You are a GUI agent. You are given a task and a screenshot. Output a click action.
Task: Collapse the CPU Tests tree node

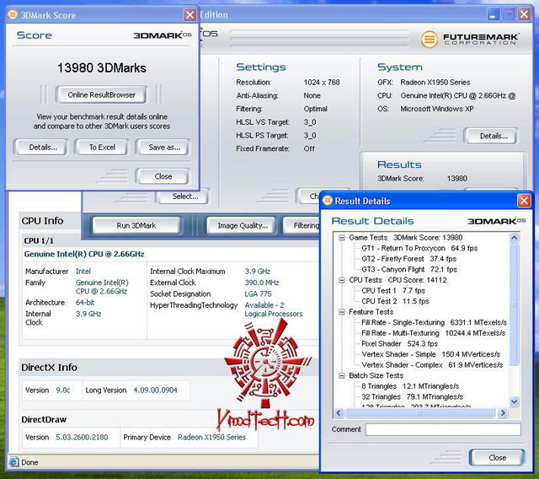click(342, 280)
